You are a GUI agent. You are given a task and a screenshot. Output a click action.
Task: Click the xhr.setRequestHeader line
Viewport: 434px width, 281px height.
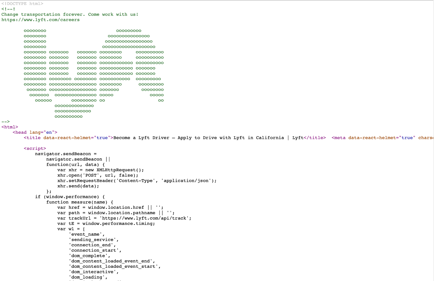tap(137, 181)
